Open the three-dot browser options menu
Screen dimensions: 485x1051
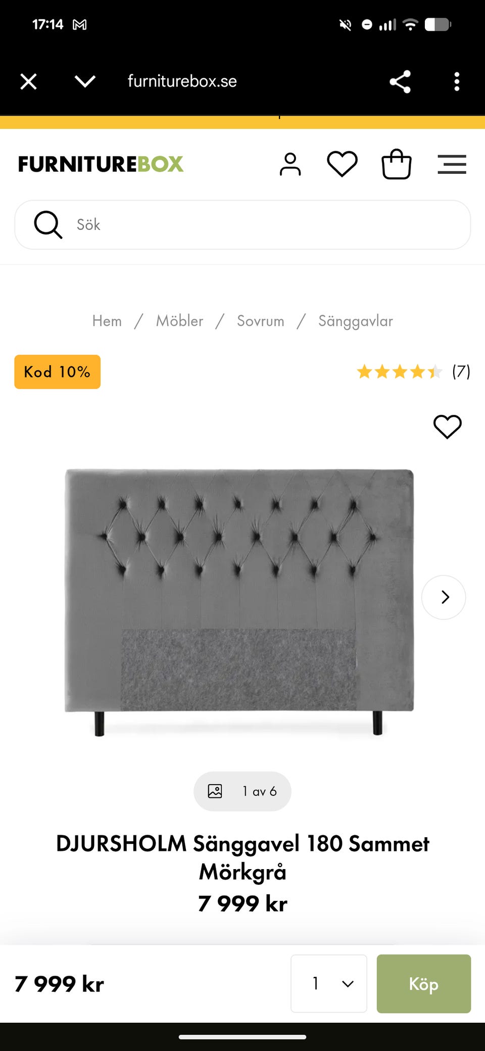457,81
